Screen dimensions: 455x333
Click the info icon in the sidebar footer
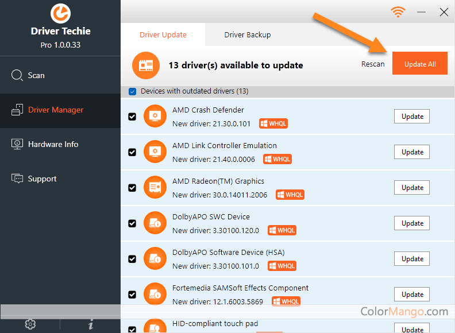(91, 324)
